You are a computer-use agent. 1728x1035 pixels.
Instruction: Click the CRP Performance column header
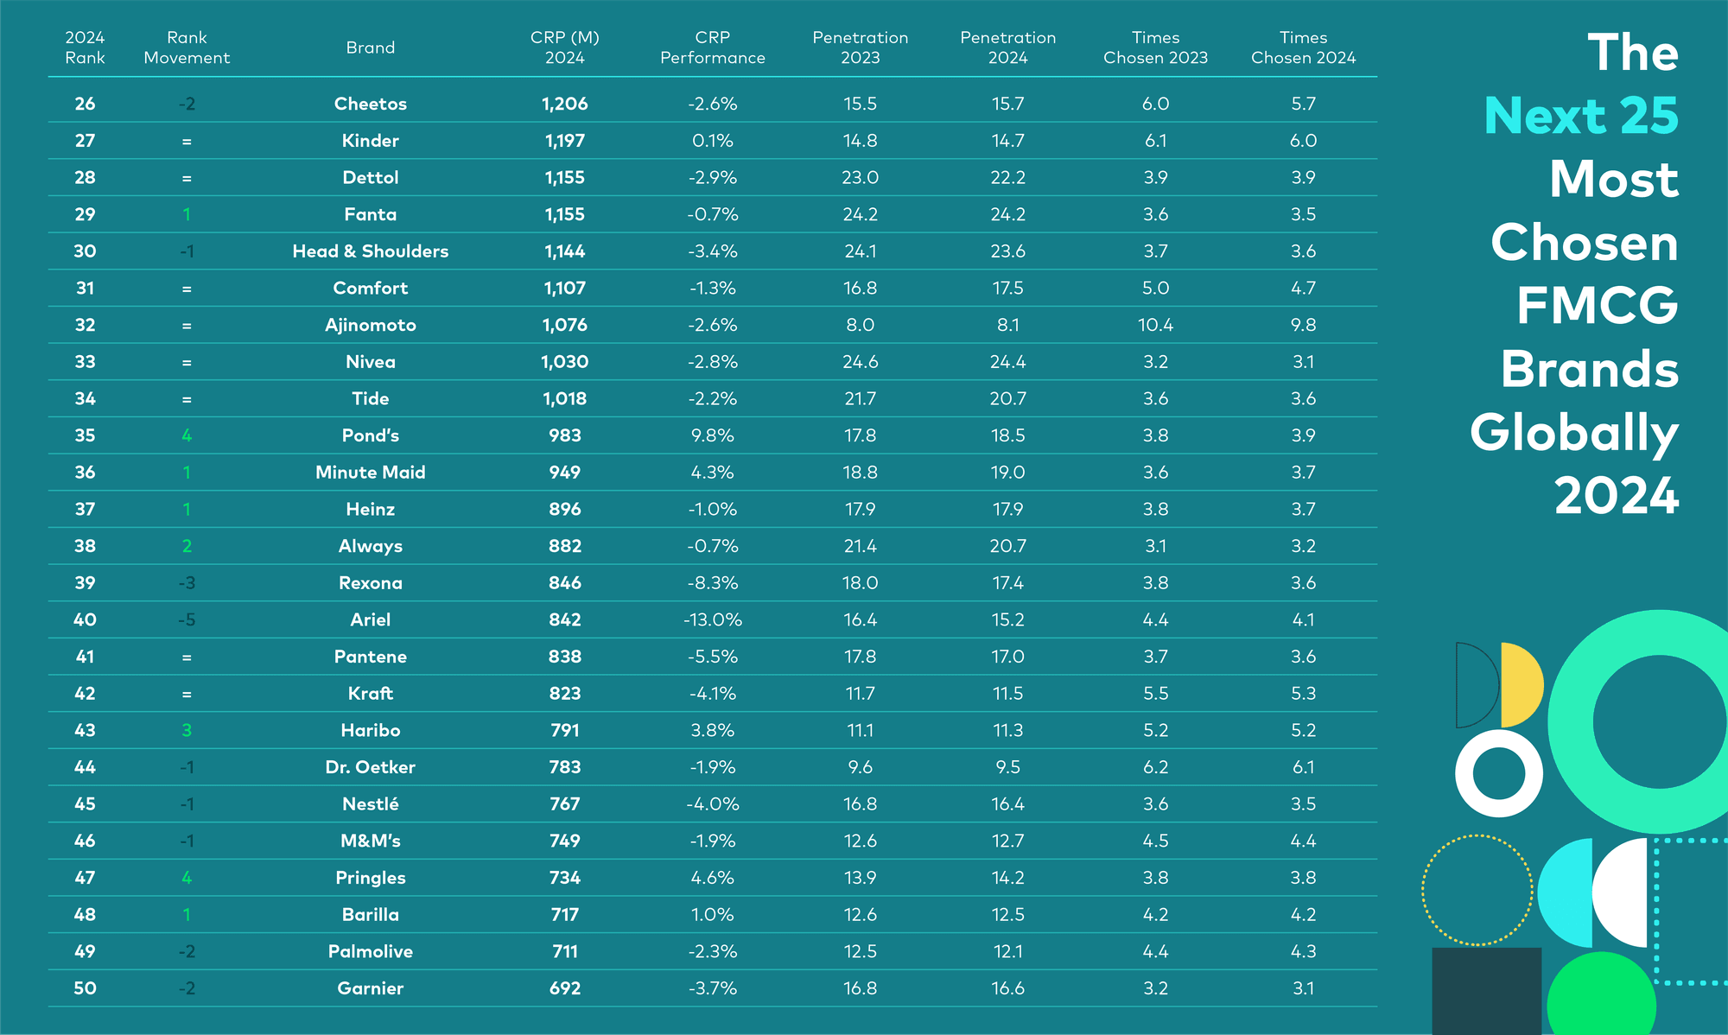(713, 48)
